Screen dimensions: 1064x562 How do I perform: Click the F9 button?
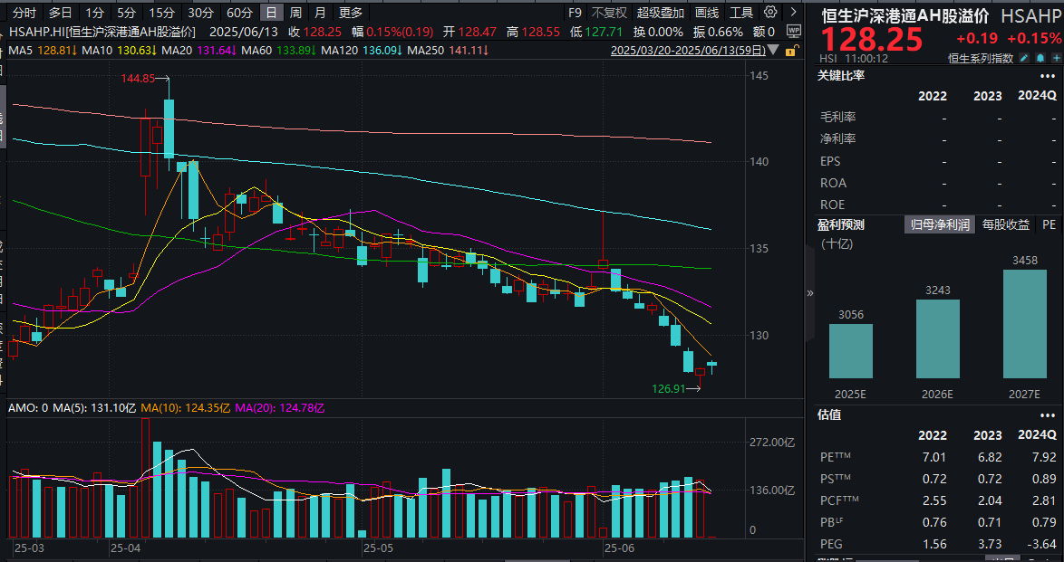[575, 13]
